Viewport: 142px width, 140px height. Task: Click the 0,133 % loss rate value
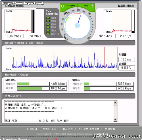[127, 68]
